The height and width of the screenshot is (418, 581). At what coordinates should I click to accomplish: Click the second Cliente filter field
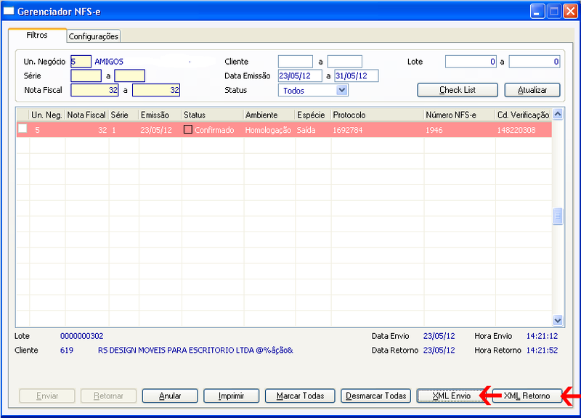coord(344,62)
